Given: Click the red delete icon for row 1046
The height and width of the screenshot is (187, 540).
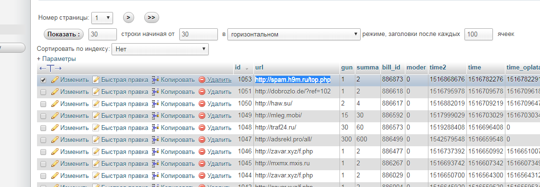Looking at the screenshot, I should (202, 152).
